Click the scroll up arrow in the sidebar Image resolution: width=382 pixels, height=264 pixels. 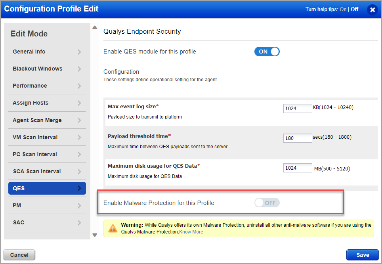(95, 27)
